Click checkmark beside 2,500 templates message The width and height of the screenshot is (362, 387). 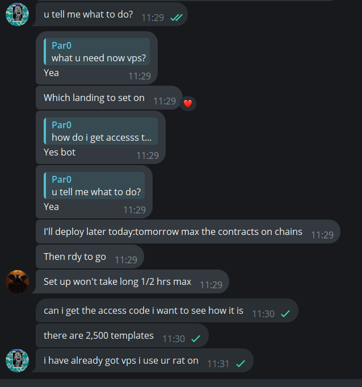[x=196, y=338]
